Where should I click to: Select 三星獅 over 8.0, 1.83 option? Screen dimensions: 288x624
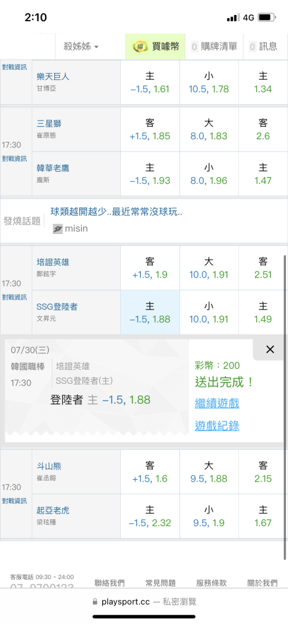click(x=209, y=129)
